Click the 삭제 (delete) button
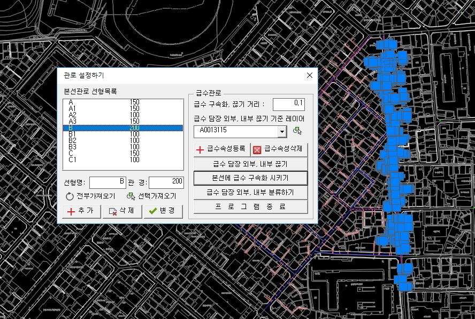Screen dimensions: 475x319 (x=122, y=211)
